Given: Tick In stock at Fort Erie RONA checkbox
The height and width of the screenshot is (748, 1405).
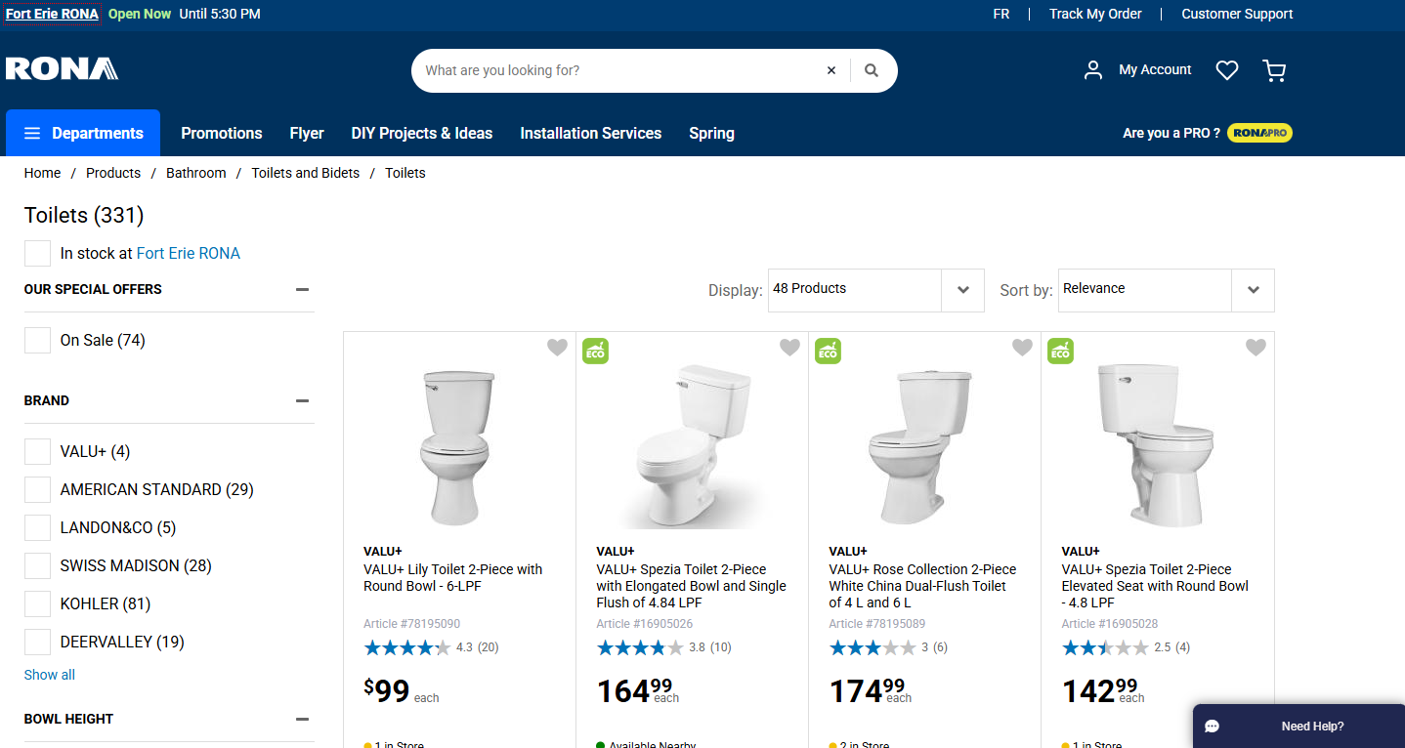Looking at the screenshot, I should point(37,253).
